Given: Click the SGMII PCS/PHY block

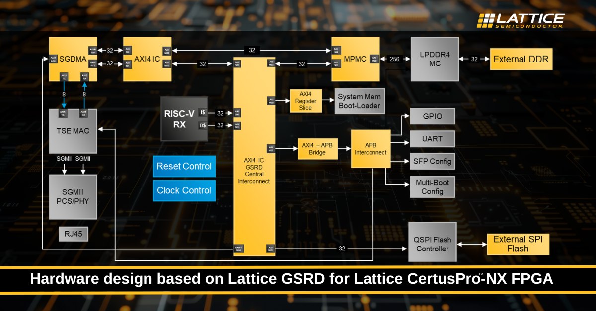Looking at the screenshot, I should 73,197.
